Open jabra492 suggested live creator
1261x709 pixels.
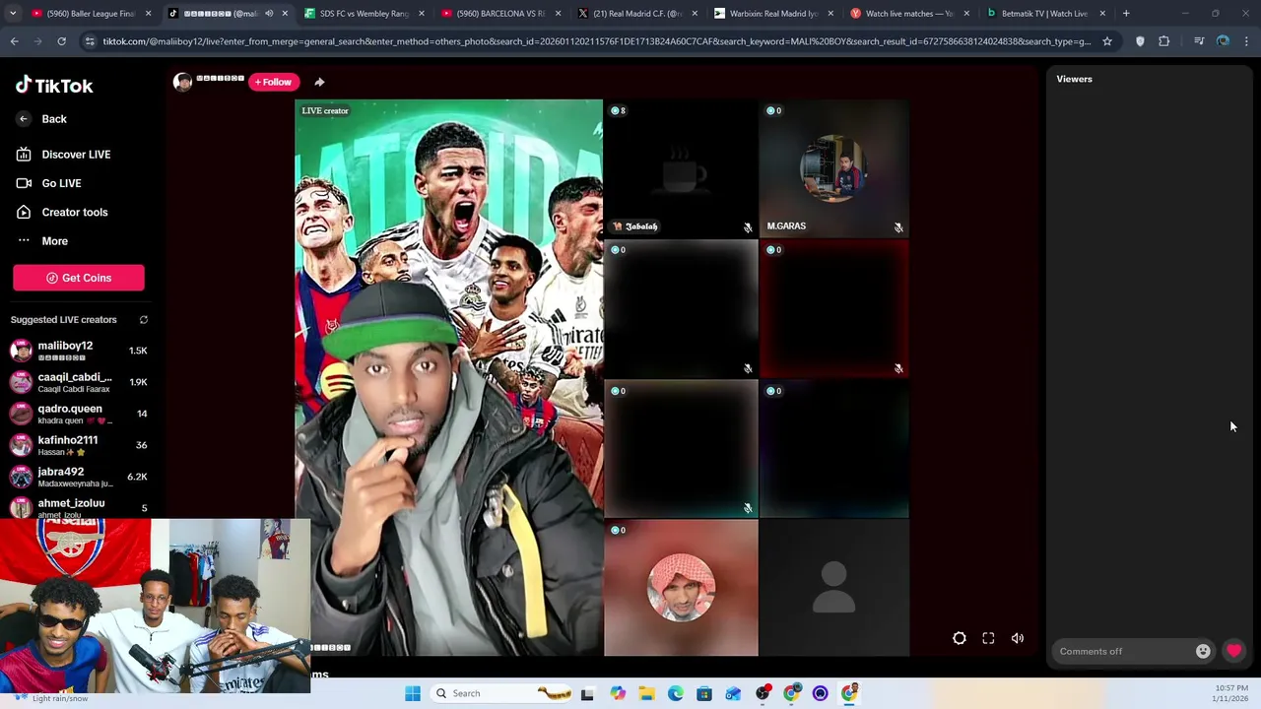(79, 477)
